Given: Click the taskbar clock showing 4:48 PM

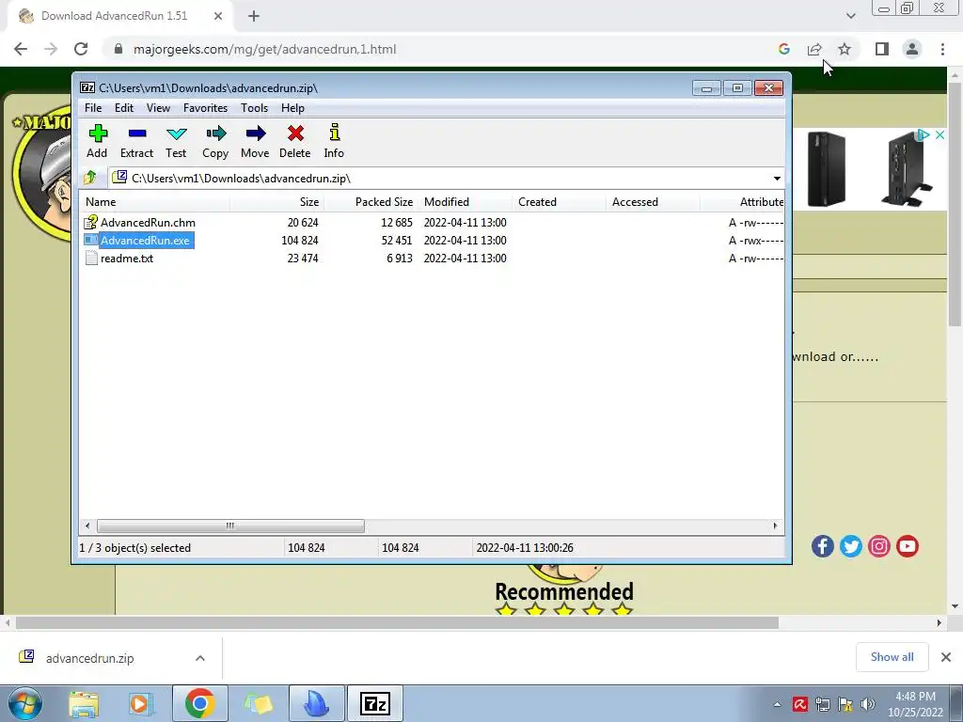Looking at the screenshot, I should click(x=914, y=704).
